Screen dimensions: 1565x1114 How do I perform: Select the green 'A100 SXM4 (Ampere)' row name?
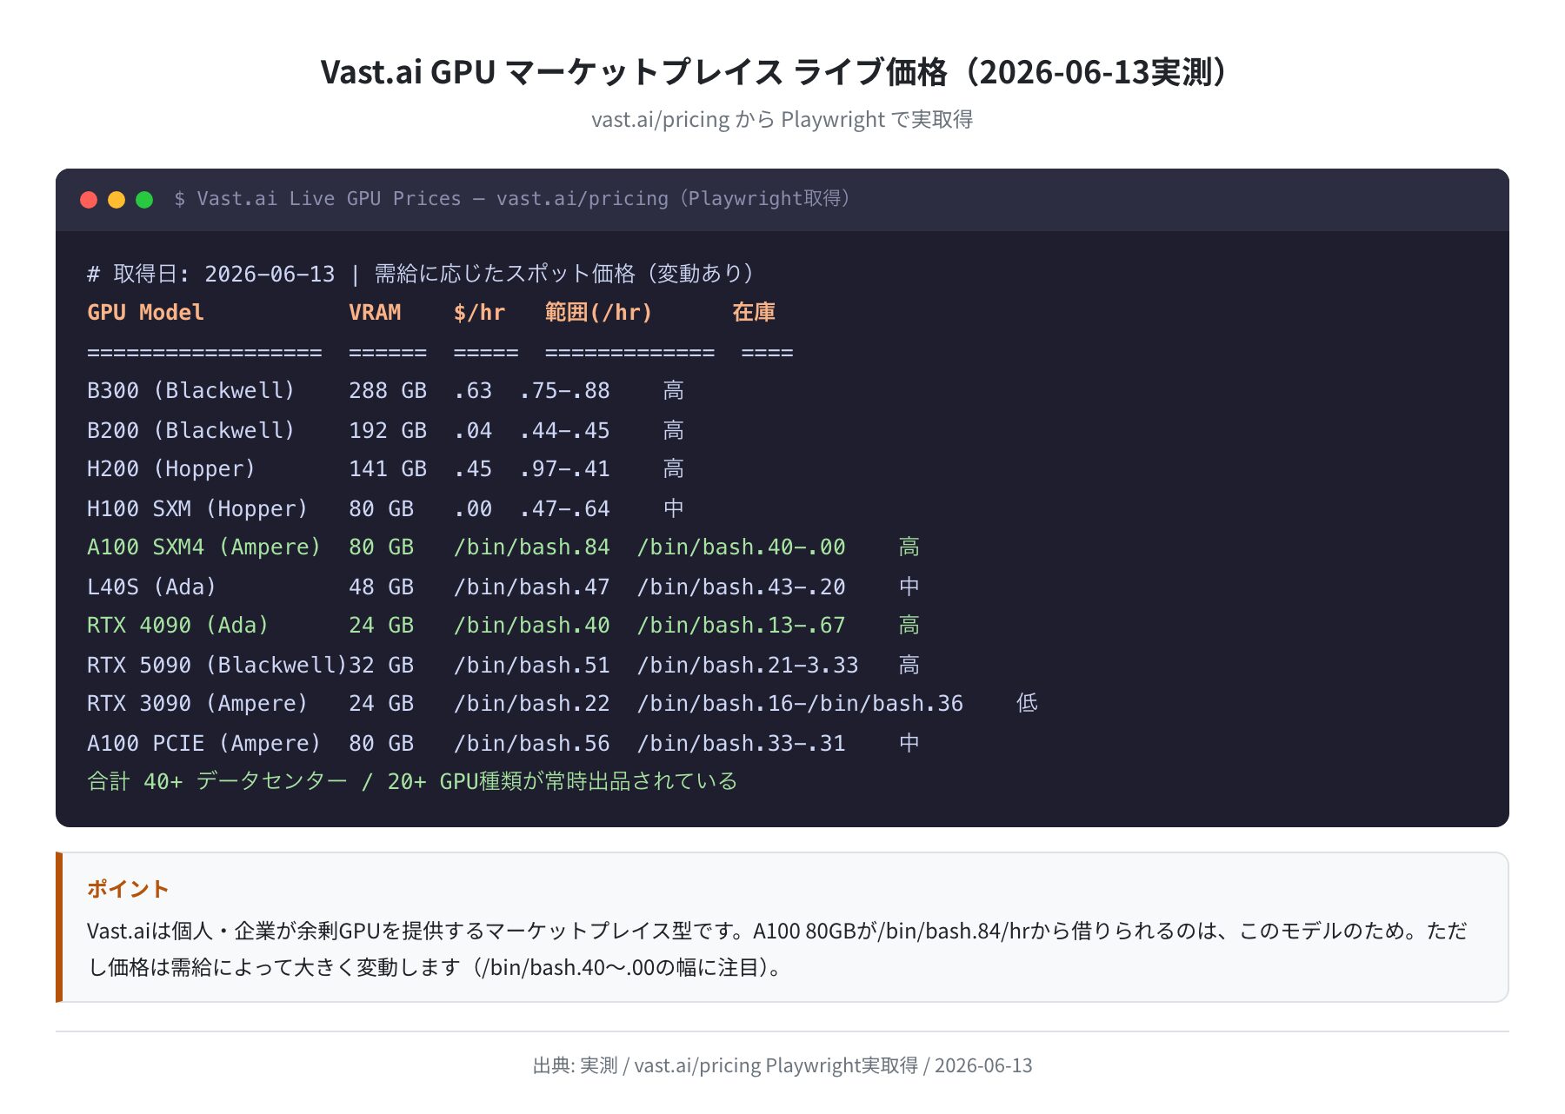tap(204, 547)
